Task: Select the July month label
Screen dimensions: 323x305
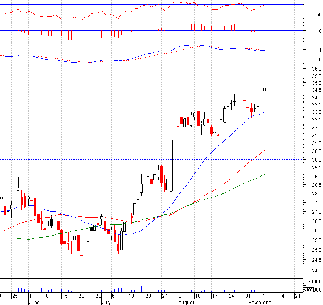Action: pos(106,303)
